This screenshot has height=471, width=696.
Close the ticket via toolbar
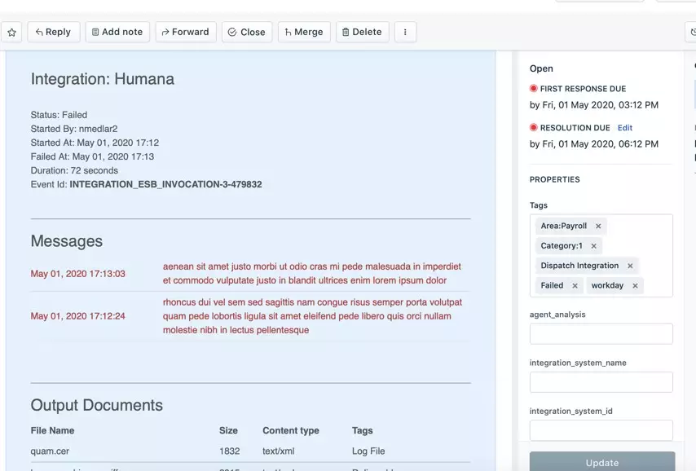(247, 32)
